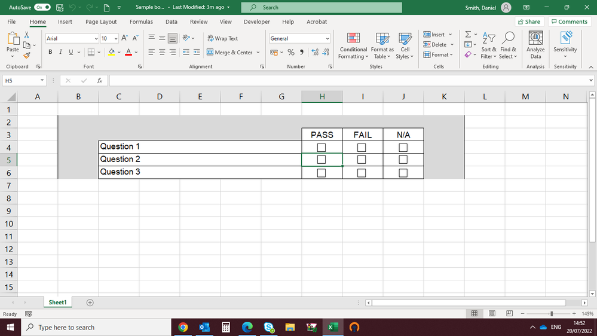Check the FAIL box for Question 2
Image resolution: width=597 pixels, height=336 pixels.
[x=362, y=160]
